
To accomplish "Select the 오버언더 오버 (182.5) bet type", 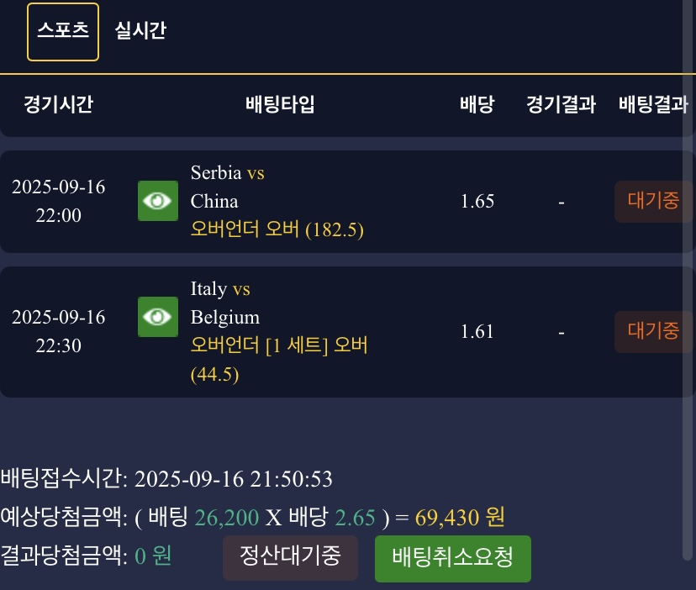I will [x=277, y=229].
